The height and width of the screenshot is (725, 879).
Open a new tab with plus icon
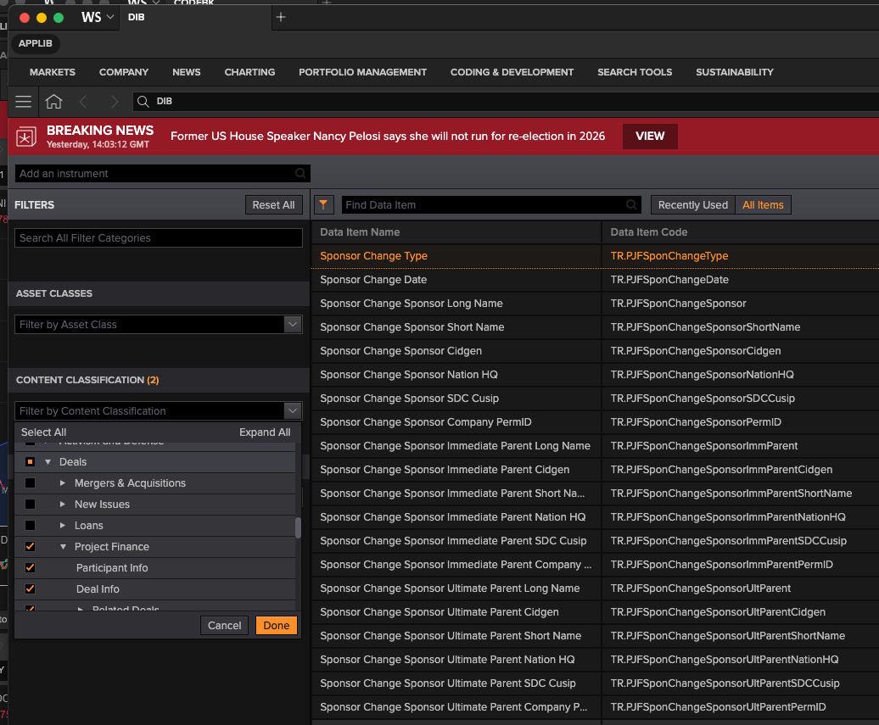click(281, 17)
